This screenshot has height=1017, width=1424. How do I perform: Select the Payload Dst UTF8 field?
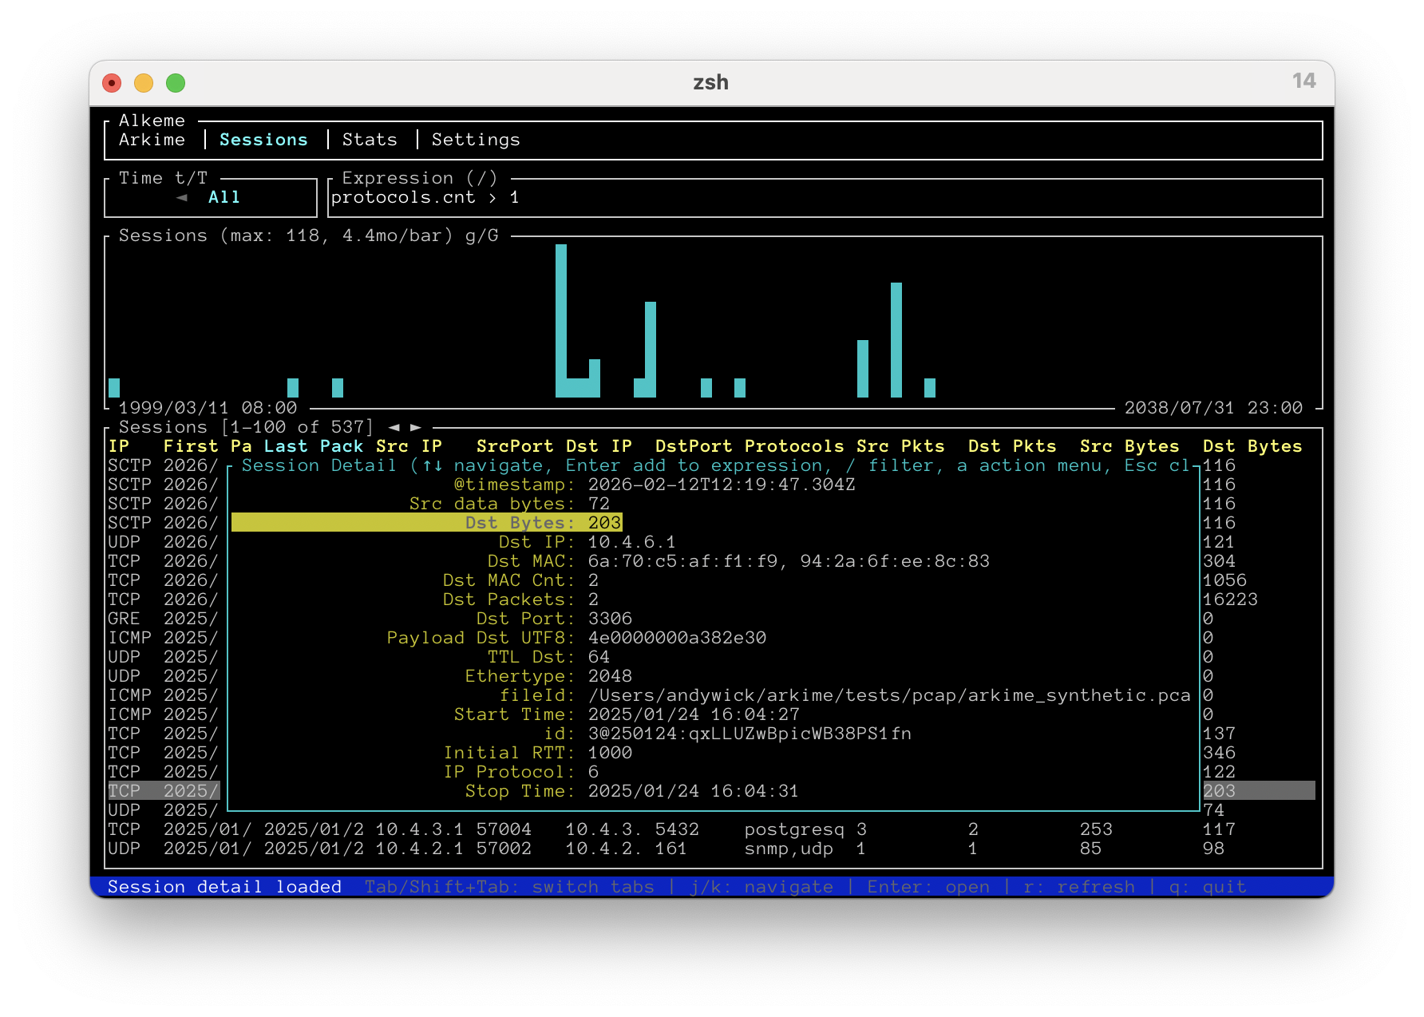pos(576,638)
